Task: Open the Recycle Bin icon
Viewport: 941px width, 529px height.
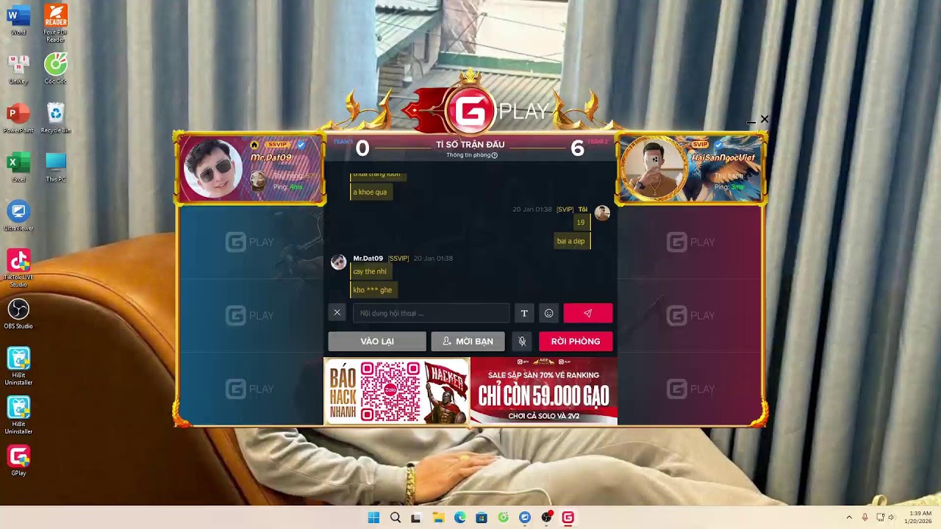Action: (56, 118)
